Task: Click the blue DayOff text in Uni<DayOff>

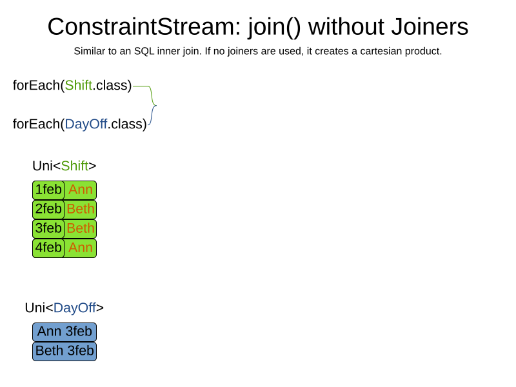Action: [x=75, y=308]
